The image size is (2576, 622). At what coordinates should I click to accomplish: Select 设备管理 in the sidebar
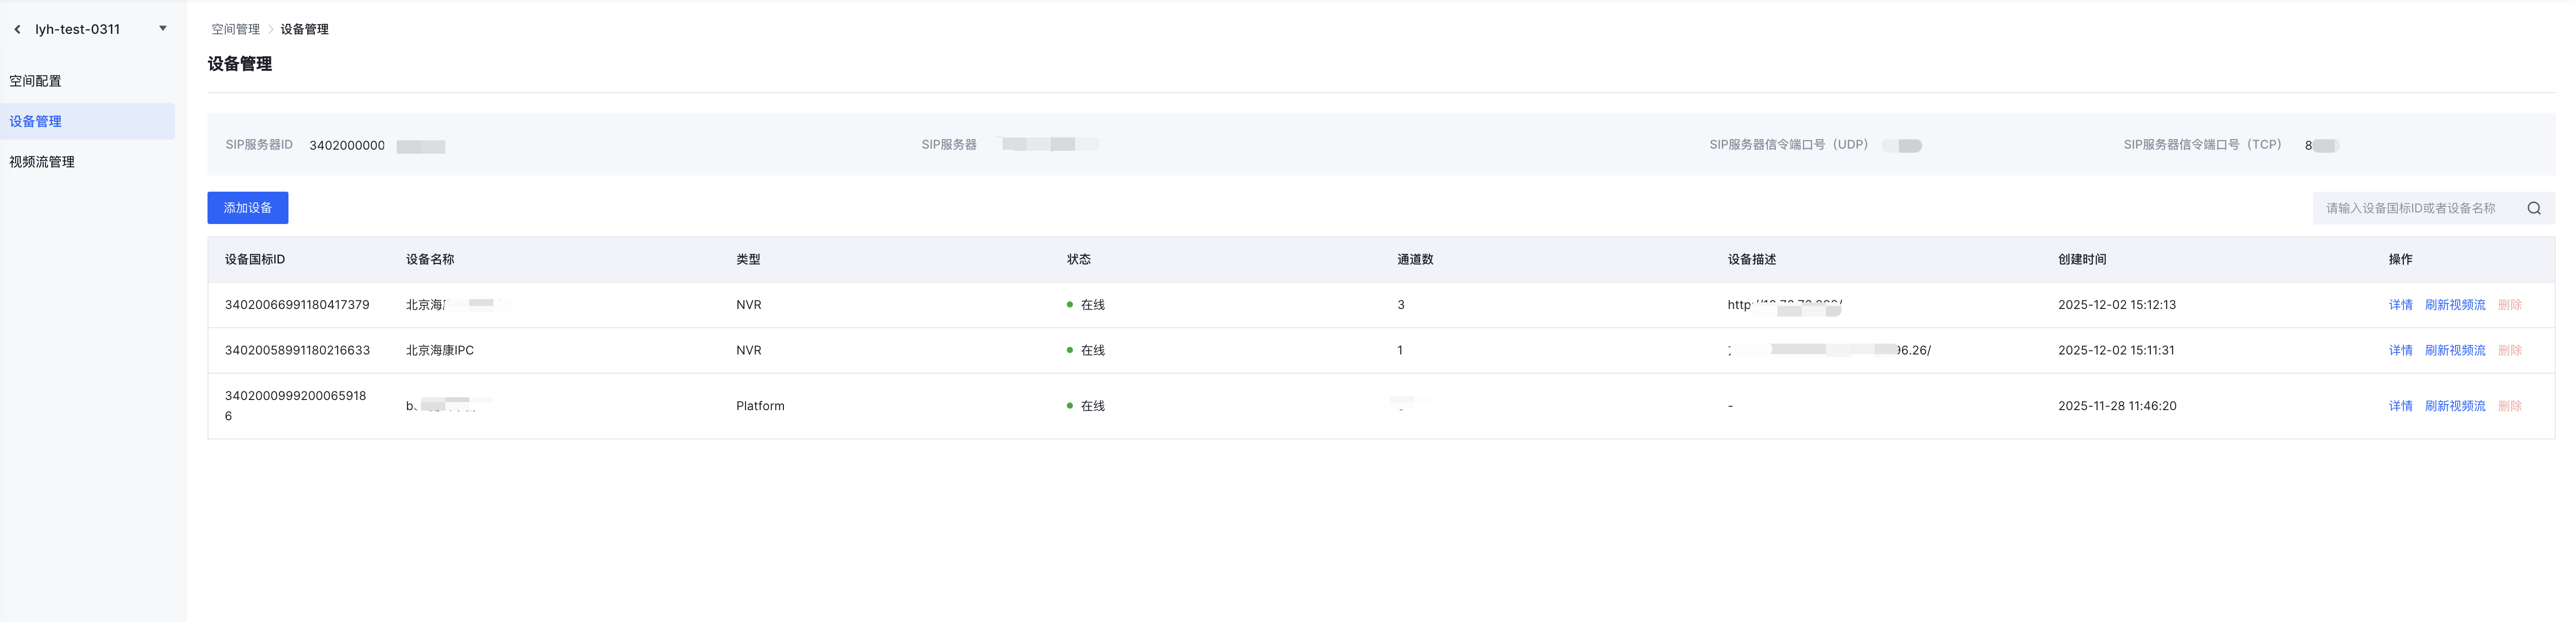pos(36,121)
